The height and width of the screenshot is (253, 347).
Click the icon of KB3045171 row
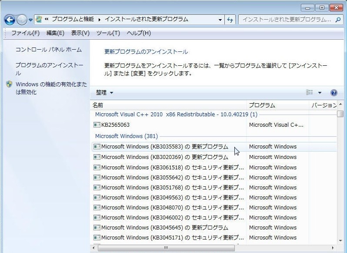click(97, 237)
